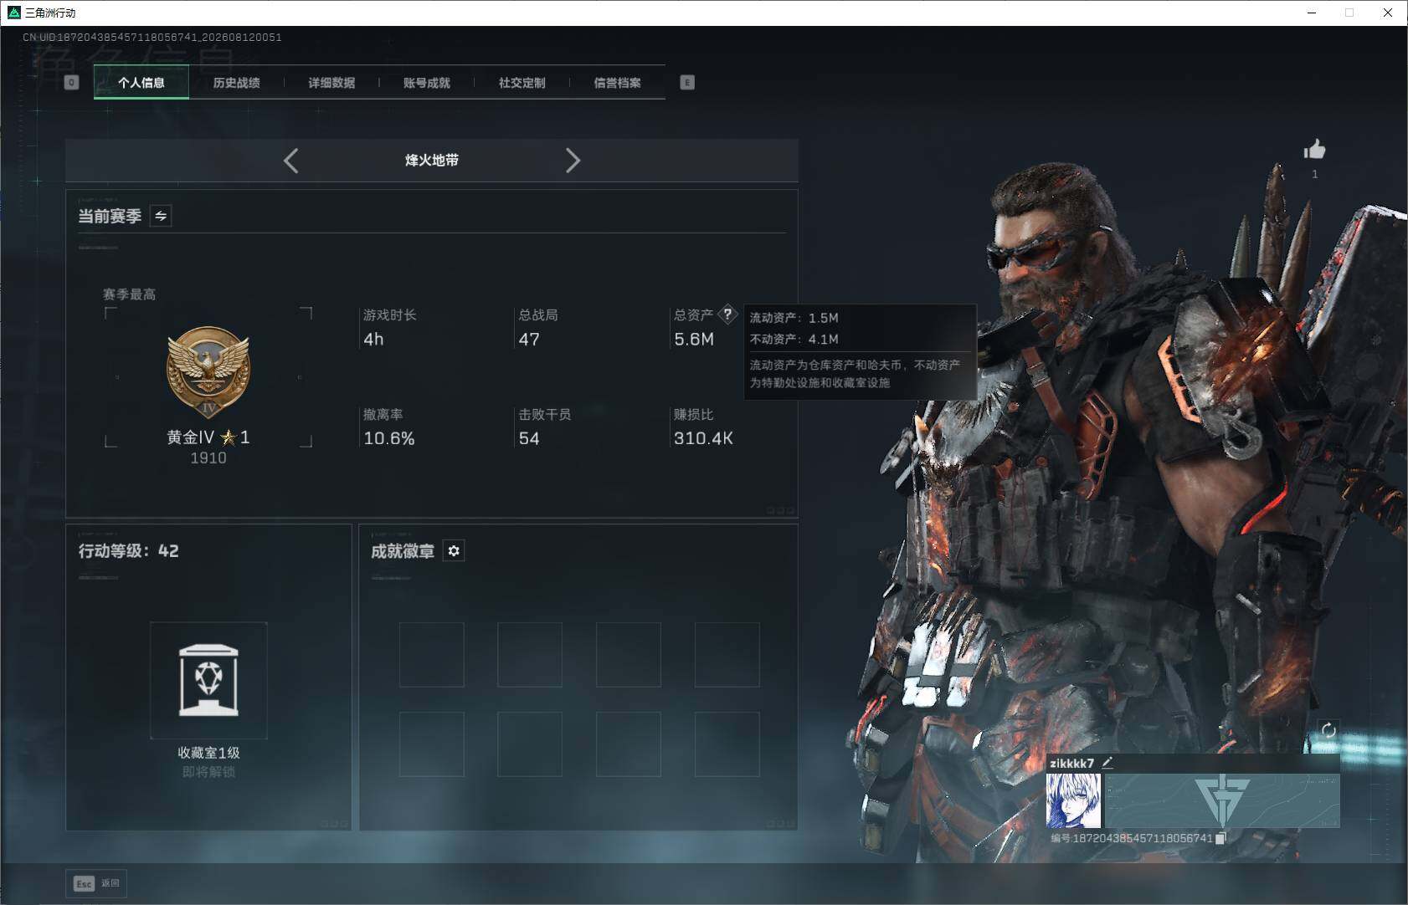1408x905 pixels.
Task: Click the 总战局 value 47
Action: click(529, 340)
